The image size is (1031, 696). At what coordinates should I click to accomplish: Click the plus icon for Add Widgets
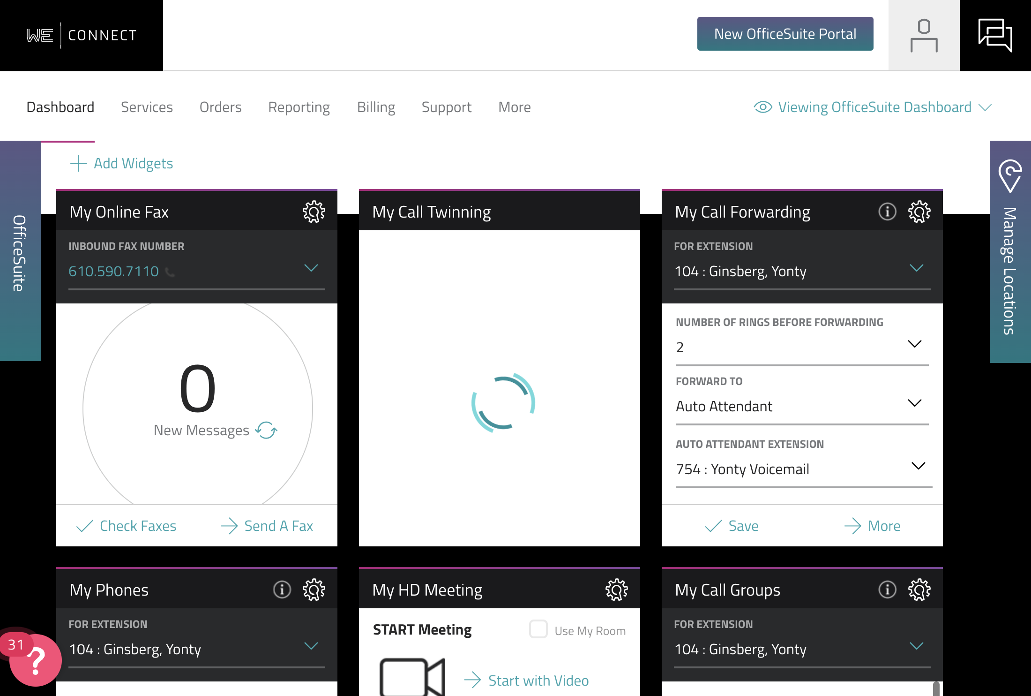click(x=78, y=163)
